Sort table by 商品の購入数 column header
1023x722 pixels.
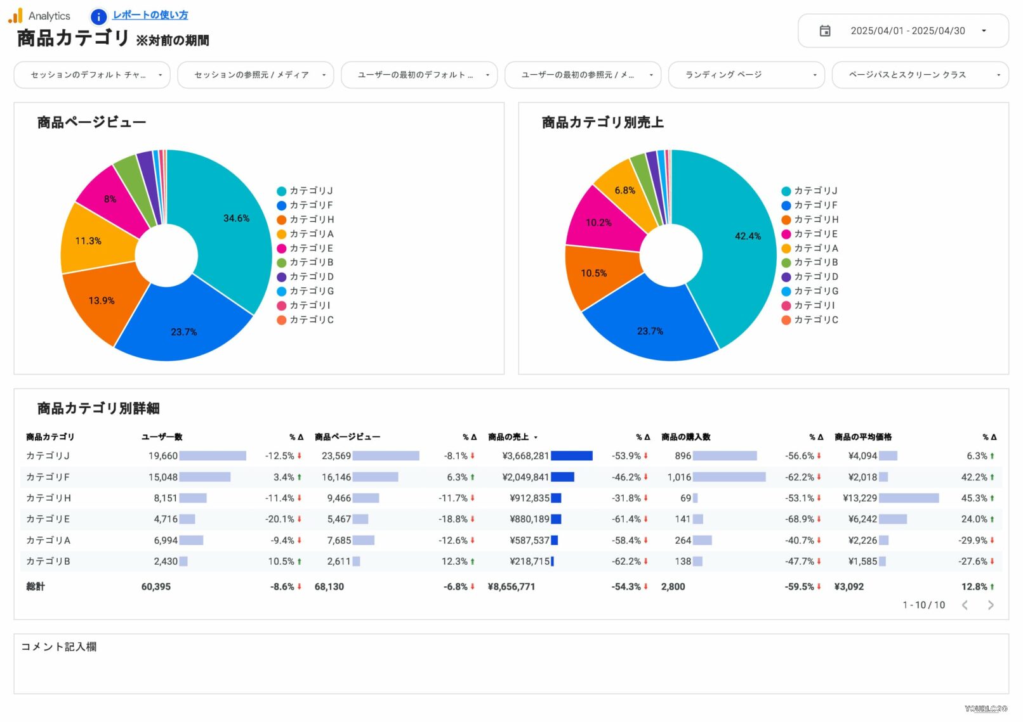click(x=685, y=437)
